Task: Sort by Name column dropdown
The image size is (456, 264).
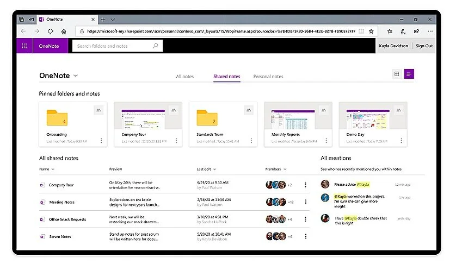Action: pyautogui.click(x=53, y=169)
